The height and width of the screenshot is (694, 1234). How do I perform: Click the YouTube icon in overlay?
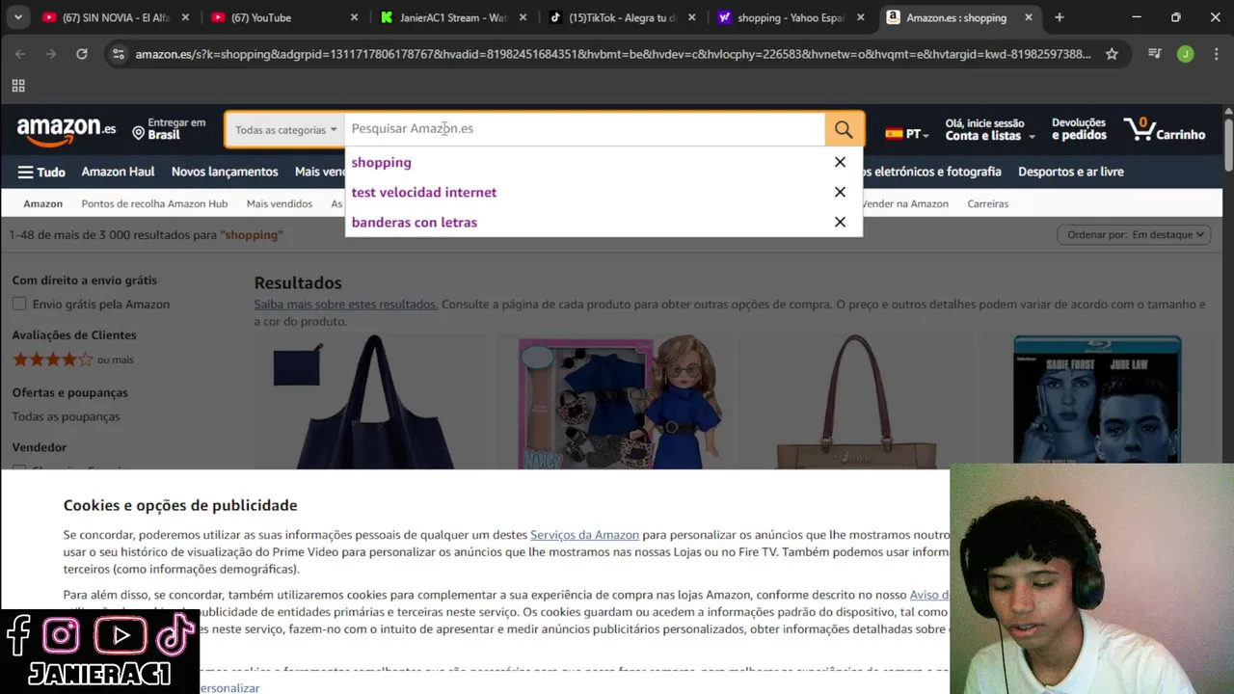pos(121,636)
